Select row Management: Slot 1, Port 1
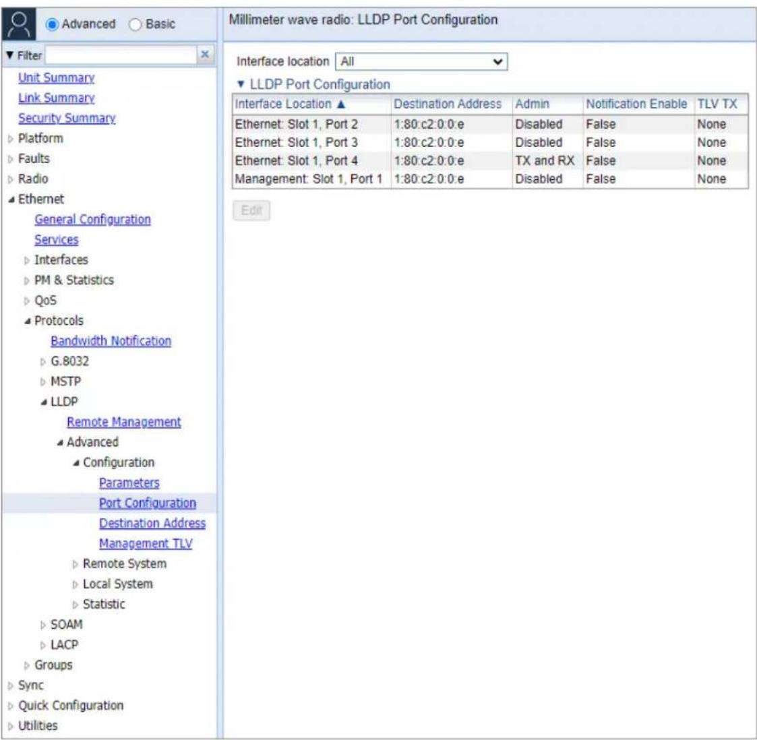 [x=490, y=179]
